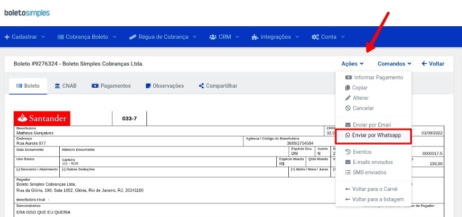462x217 pixels.
Task: Click the pencil icon beside Alterar
Action: click(x=348, y=98)
